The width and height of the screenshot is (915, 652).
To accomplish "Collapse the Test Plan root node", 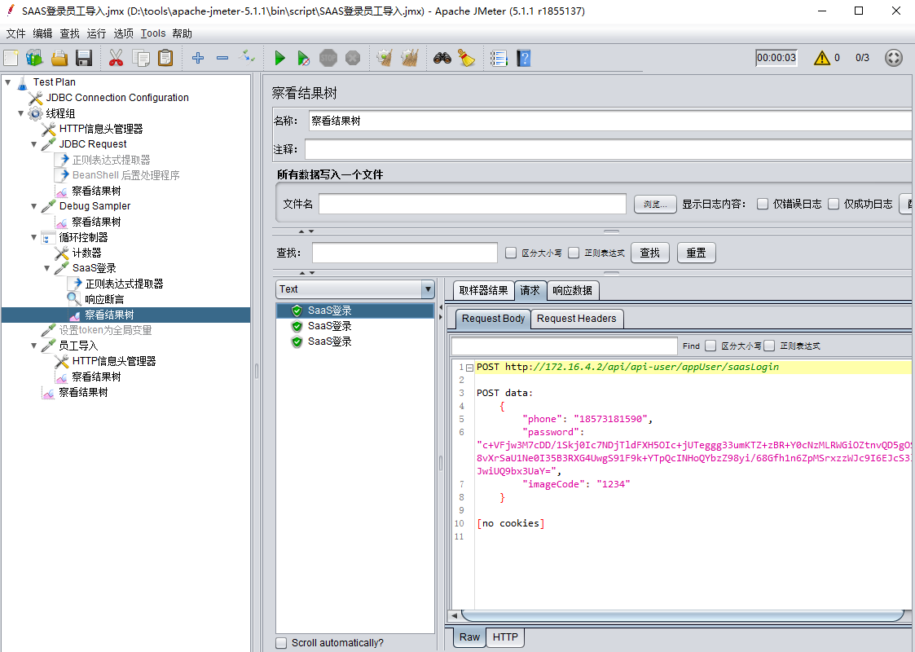I will point(8,82).
